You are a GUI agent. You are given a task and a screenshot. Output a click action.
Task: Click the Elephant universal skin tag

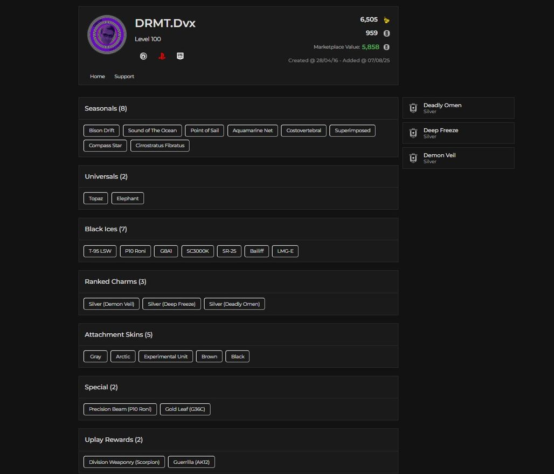click(x=128, y=198)
